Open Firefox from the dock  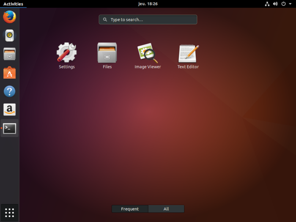tap(9, 17)
